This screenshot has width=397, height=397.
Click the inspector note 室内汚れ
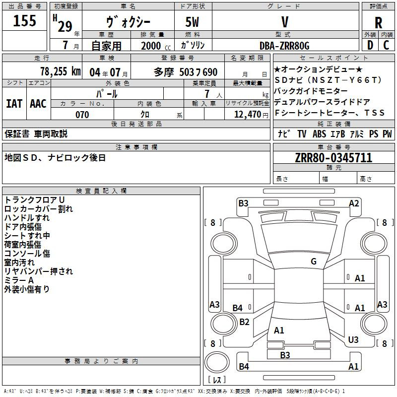(19, 263)
